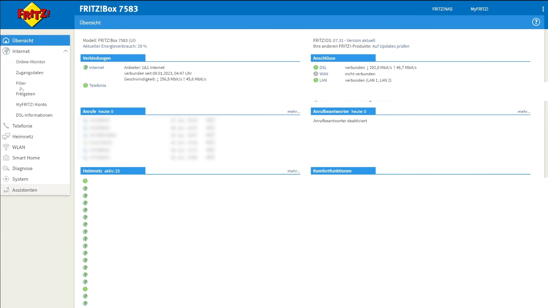Click the FRITZ! logo

click(34, 15)
